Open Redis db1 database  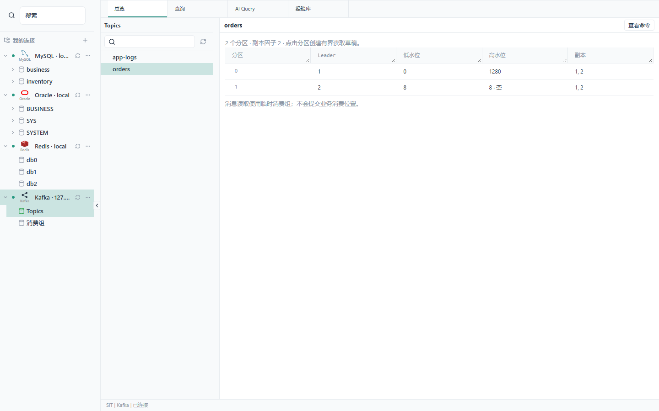pyautogui.click(x=50, y=172)
